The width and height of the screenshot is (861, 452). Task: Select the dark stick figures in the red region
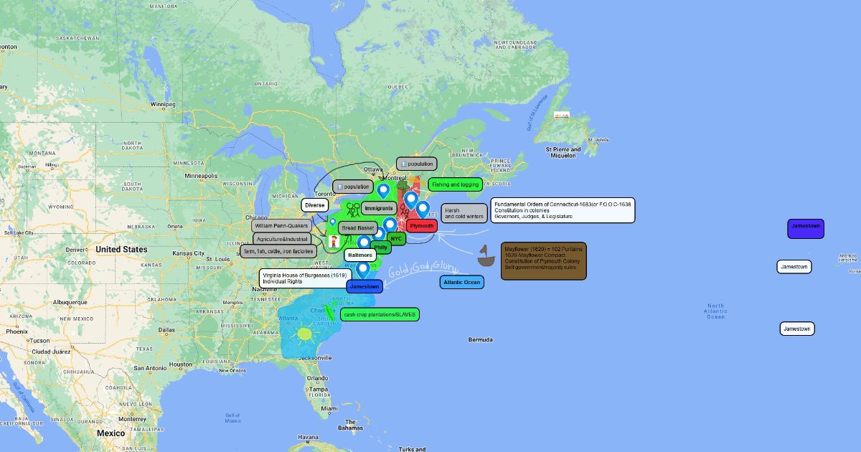pyautogui.click(x=405, y=211)
